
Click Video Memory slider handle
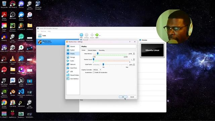[98, 53]
